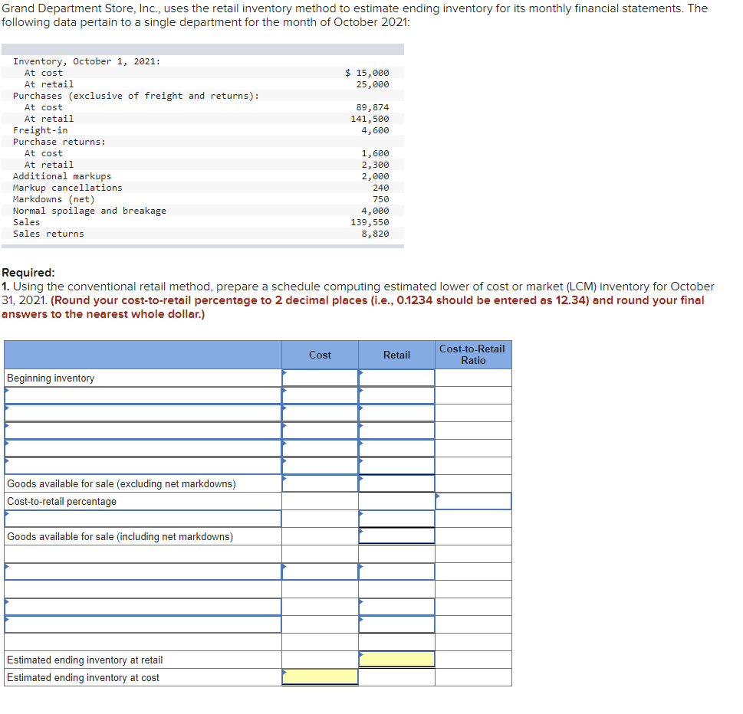Screen dimensions: 743x714
Task: Click the "141,500" purchases retail value
Action: 370,119
